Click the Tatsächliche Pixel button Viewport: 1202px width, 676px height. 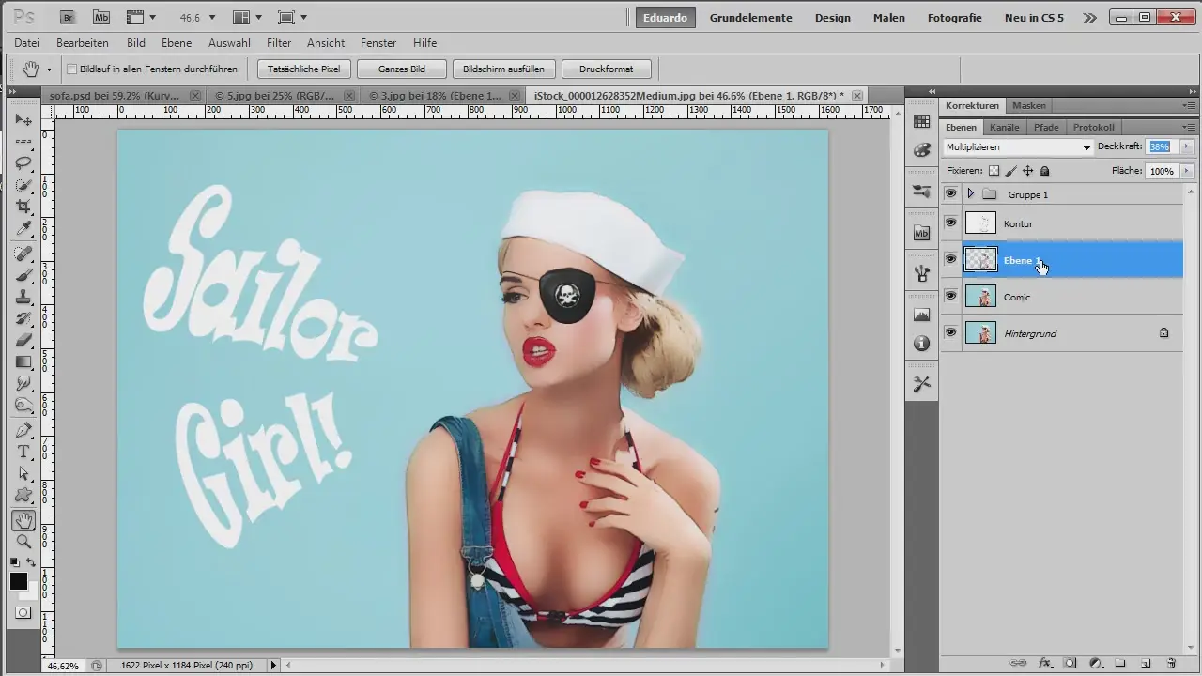303,69
